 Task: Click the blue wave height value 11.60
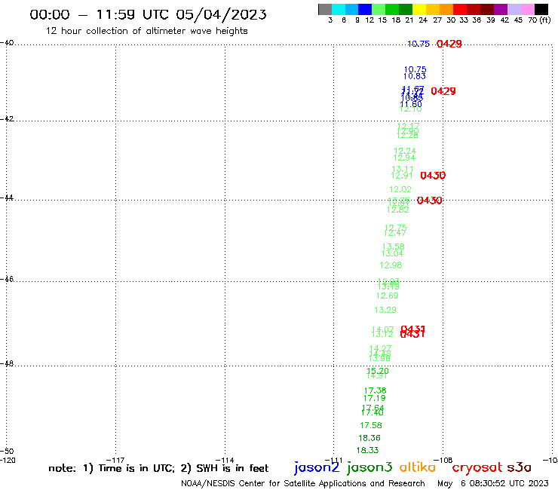tap(411, 104)
